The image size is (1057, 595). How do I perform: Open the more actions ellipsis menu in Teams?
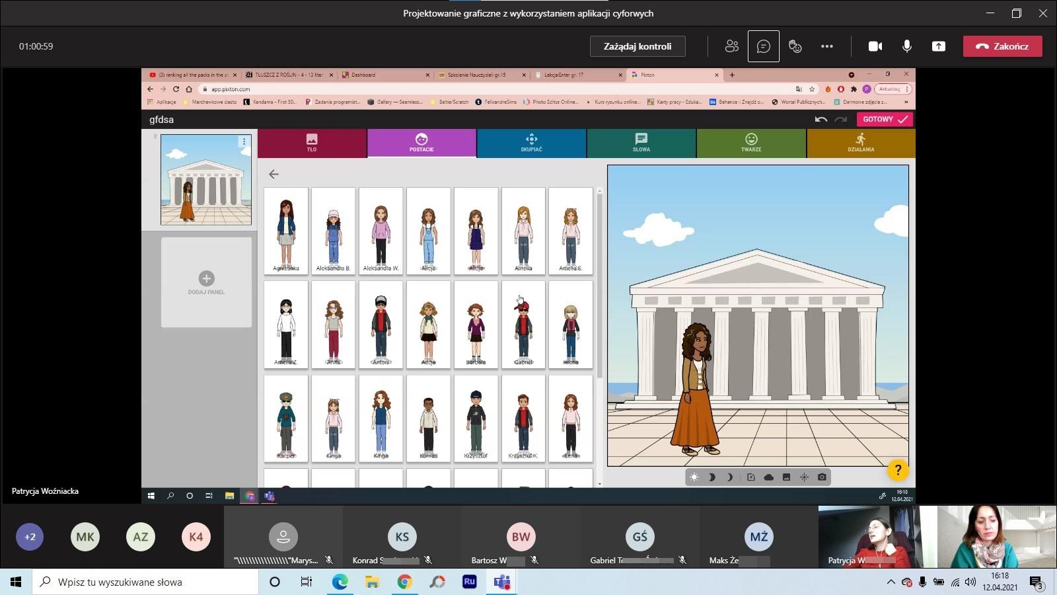(827, 46)
